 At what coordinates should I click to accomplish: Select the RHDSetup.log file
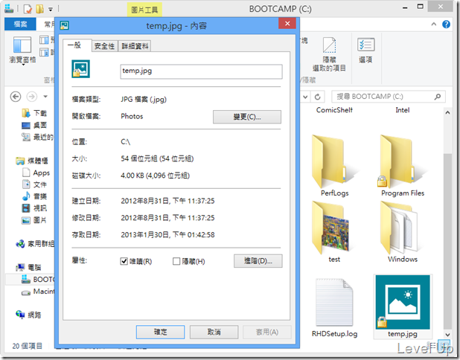pos(334,307)
